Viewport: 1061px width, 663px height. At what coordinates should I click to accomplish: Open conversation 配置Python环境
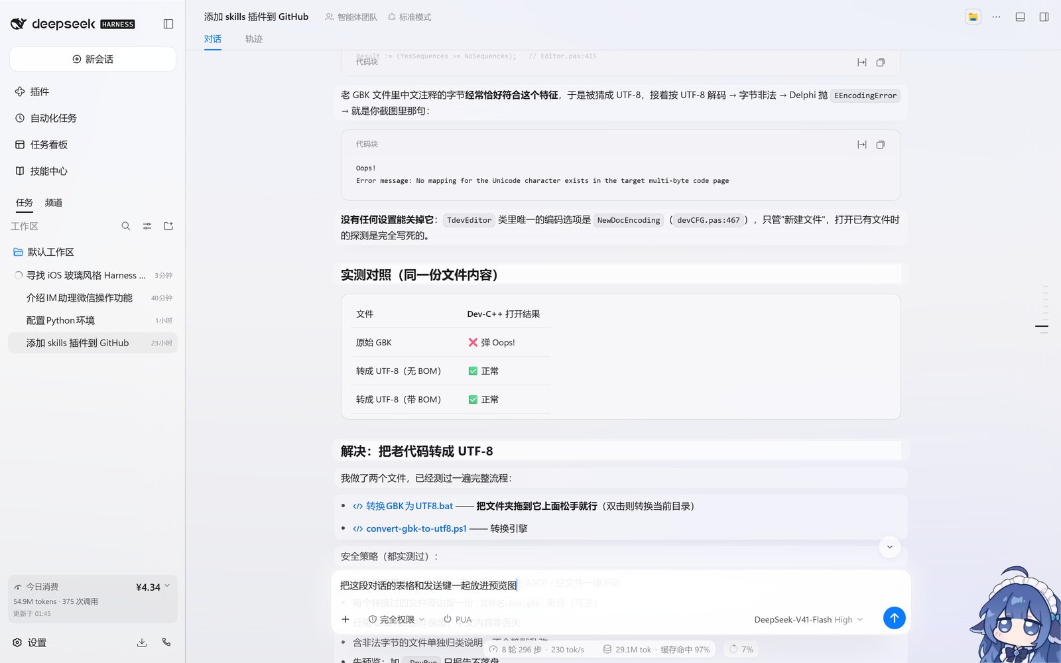click(93, 320)
